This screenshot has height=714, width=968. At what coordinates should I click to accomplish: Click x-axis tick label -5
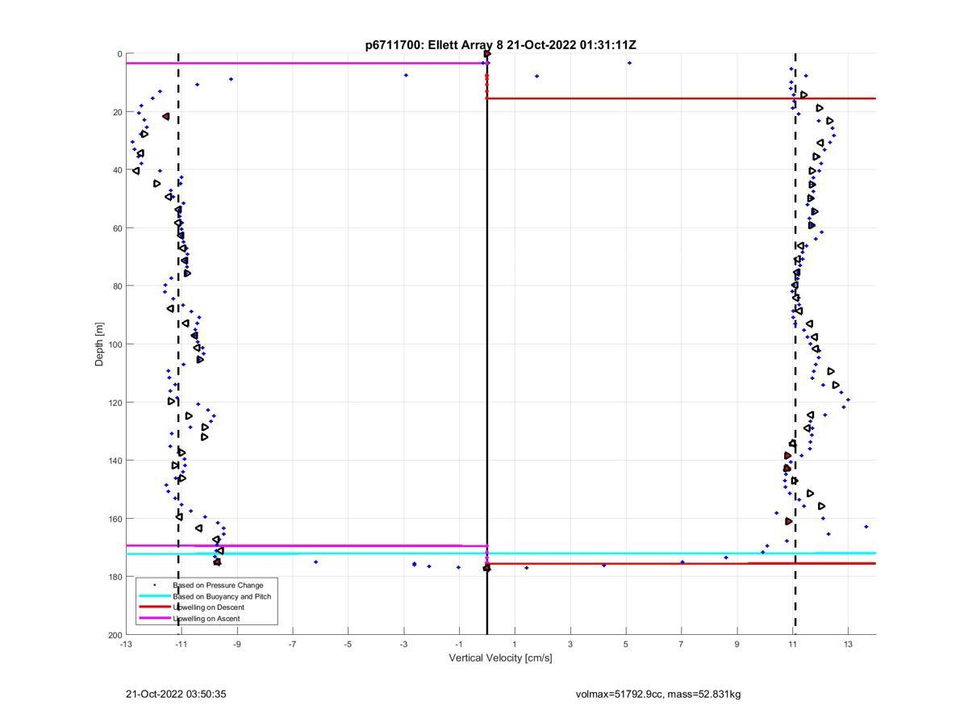[348, 644]
